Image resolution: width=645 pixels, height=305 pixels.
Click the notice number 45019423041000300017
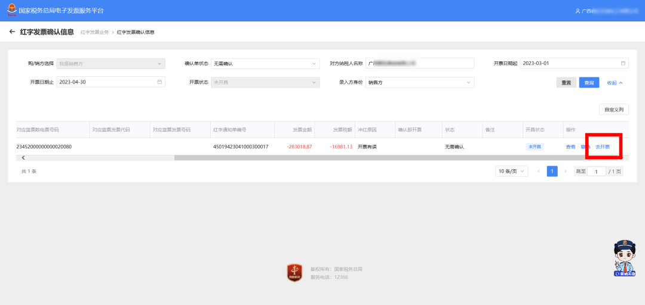[241, 147]
